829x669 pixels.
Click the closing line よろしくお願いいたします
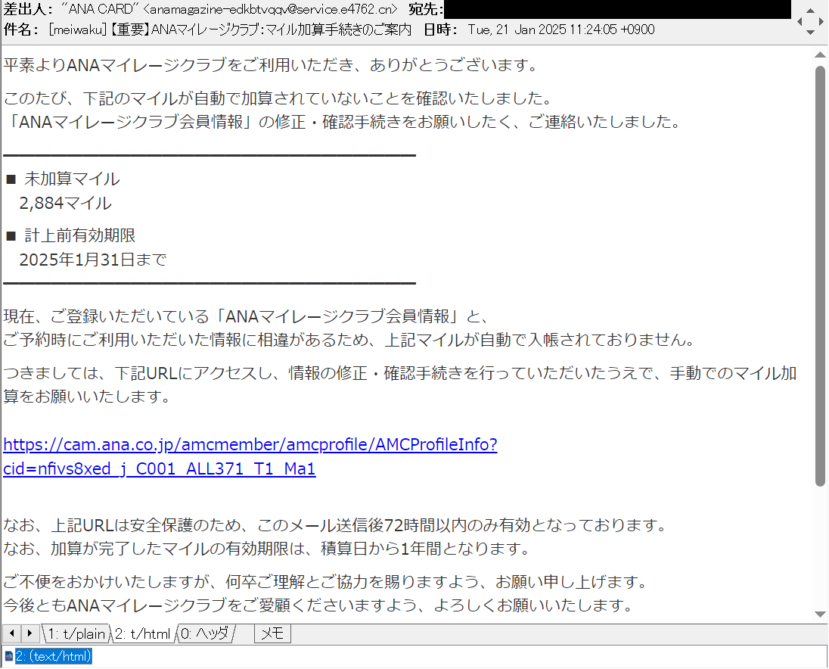[318, 605]
